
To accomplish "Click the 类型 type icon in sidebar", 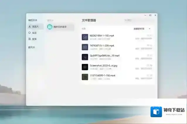I will 30,39.
